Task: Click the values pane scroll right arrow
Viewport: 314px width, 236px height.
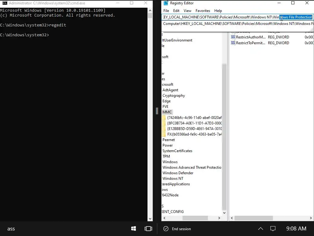Action: pos(311,218)
